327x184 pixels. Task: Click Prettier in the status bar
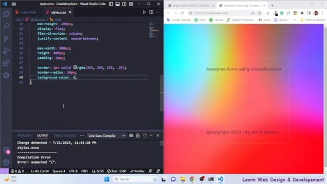pos(137,171)
